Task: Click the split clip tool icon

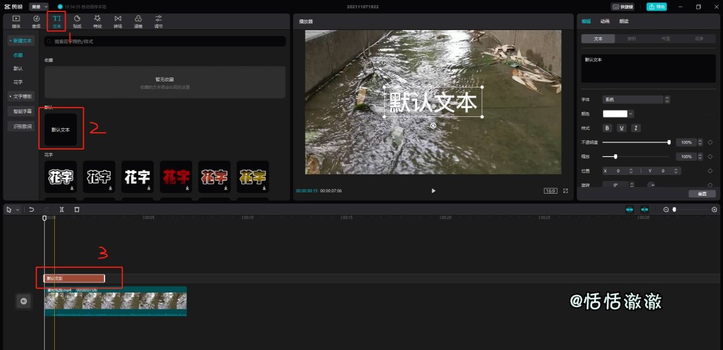Action: pyautogui.click(x=62, y=209)
